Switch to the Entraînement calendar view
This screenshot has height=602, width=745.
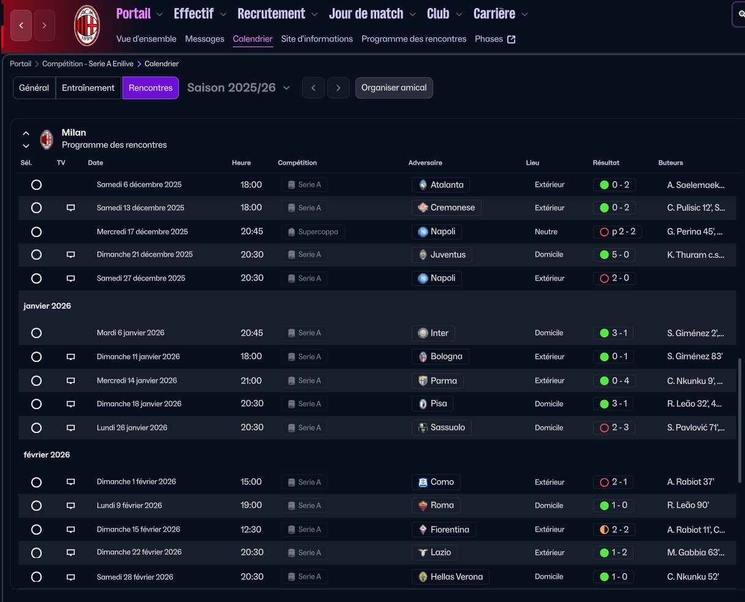click(x=89, y=88)
